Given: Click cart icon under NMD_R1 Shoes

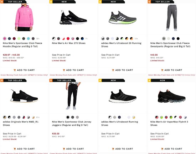Looking at the screenshot, I should click(15, 149).
